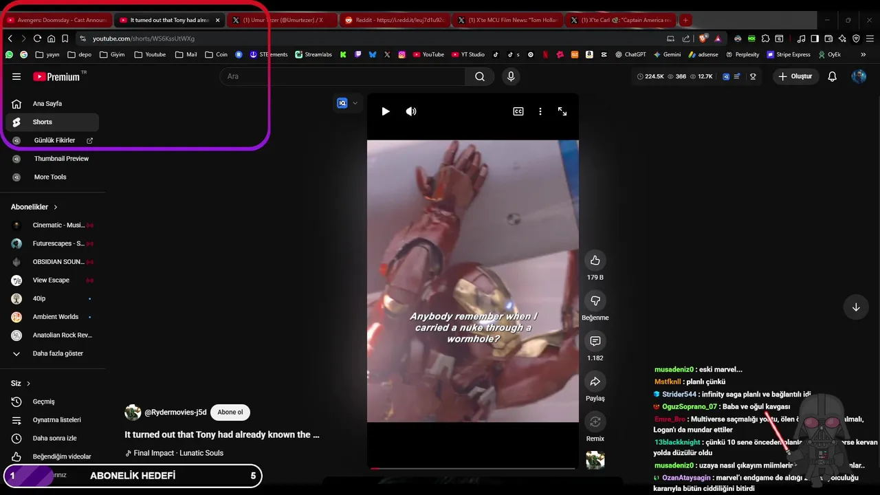Toggle closed captions on the Short

(518, 111)
